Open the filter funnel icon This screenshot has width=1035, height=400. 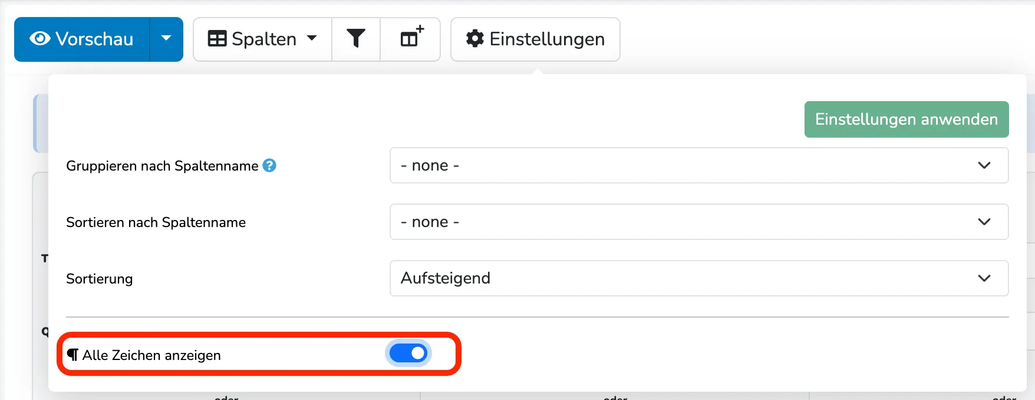click(x=356, y=39)
